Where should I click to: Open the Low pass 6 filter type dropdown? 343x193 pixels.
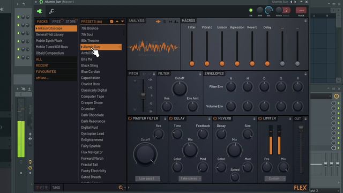148,179
